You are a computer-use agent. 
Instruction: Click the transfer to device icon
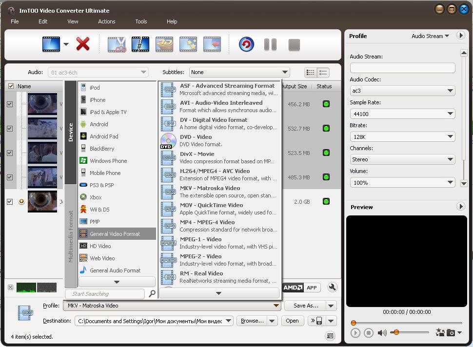[x=316, y=321]
